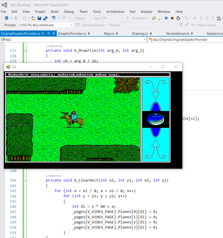Click the Restart debugging icon
The width and height of the screenshot is (223, 238).
[178, 18]
